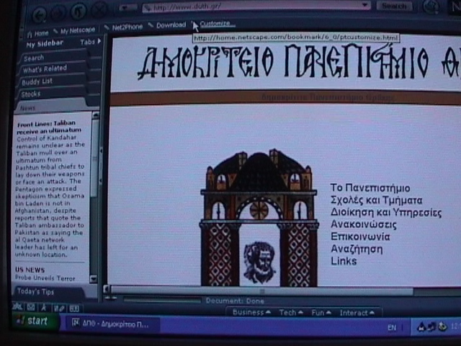Click the Home toolbar shortcut
Image resolution: width=461 pixels, height=346 pixels.
tap(38, 34)
